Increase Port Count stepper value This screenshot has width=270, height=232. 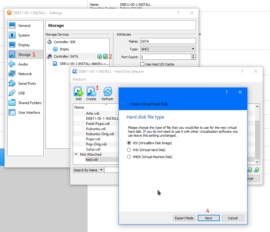coord(193,56)
